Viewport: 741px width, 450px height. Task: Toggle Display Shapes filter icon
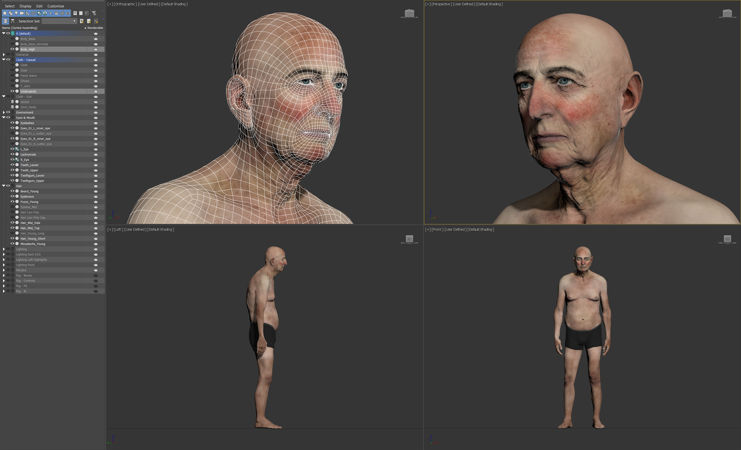11,13
